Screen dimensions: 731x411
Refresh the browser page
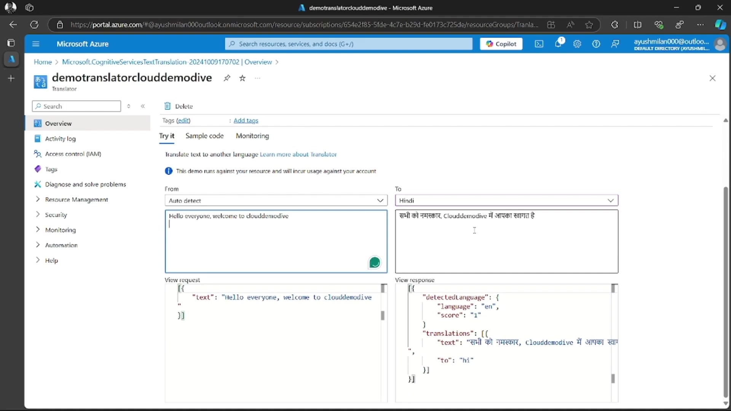pyautogui.click(x=34, y=25)
